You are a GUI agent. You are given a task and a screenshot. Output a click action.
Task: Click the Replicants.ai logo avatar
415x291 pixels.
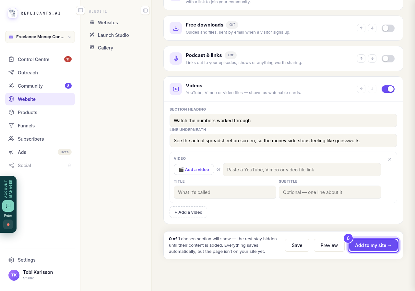13,13
